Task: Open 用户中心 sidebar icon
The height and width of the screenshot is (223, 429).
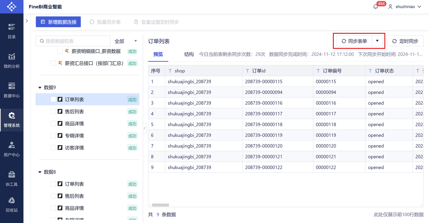Action: click(12, 149)
